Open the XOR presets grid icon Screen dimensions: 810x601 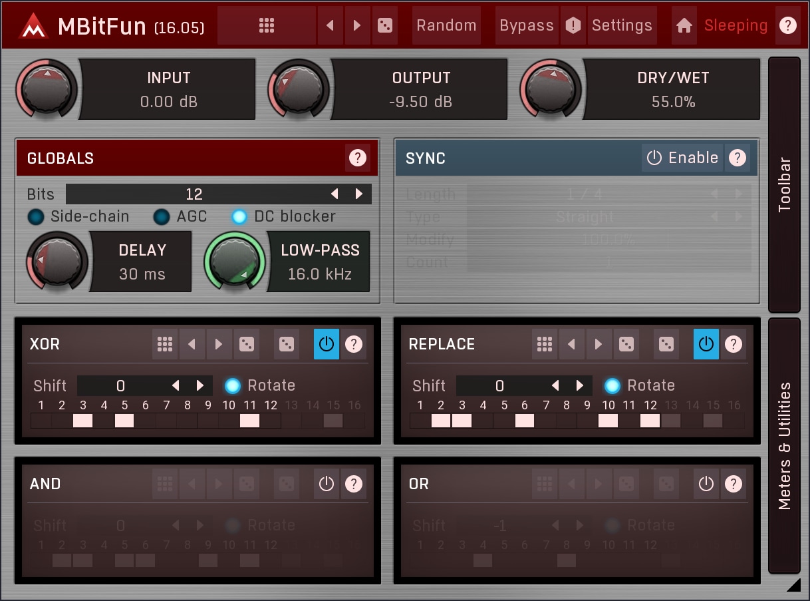point(164,344)
